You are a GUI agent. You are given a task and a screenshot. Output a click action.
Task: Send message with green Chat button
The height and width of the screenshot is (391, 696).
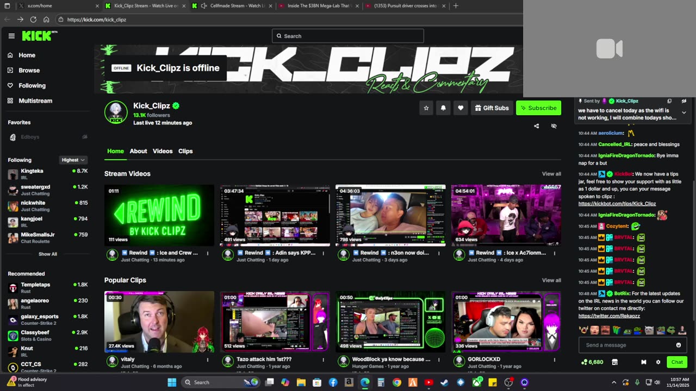click(x=677, y=362)
